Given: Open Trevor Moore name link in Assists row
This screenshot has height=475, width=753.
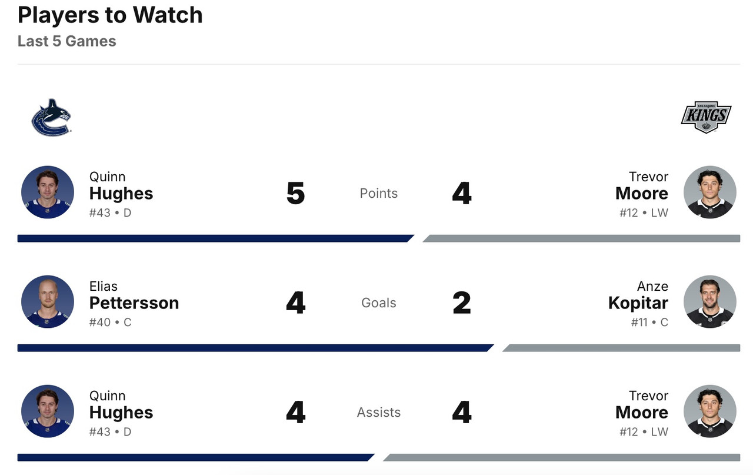Looking at the screenshot, I should click(x=642, y=412).
